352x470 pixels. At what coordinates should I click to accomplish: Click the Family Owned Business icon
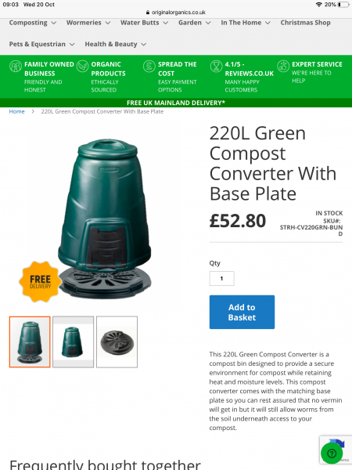(x=16, y=67)
